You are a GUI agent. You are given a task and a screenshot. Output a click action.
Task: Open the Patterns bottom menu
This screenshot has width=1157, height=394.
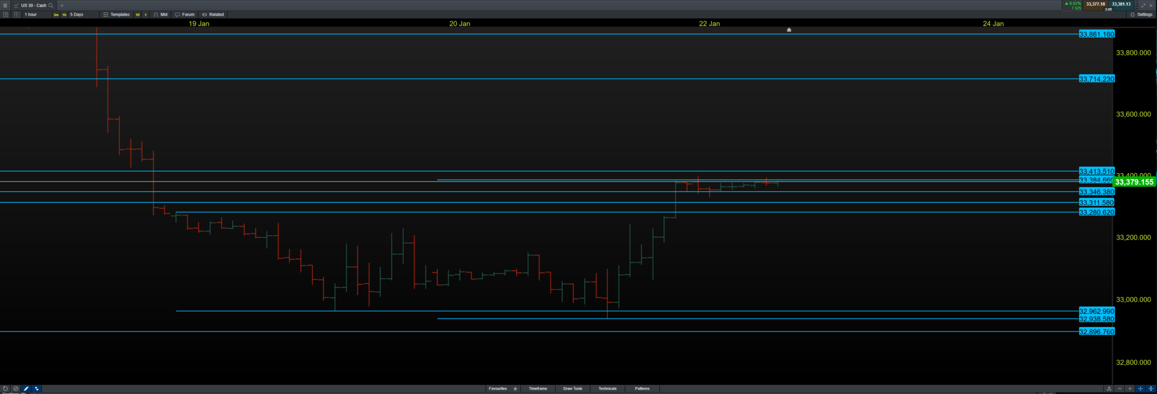pyautogui.click(x=642, y=388)
